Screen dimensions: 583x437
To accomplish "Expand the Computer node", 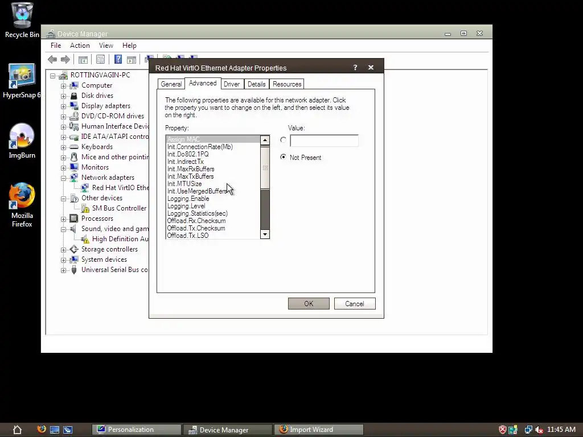I will (x=64, y=86).
